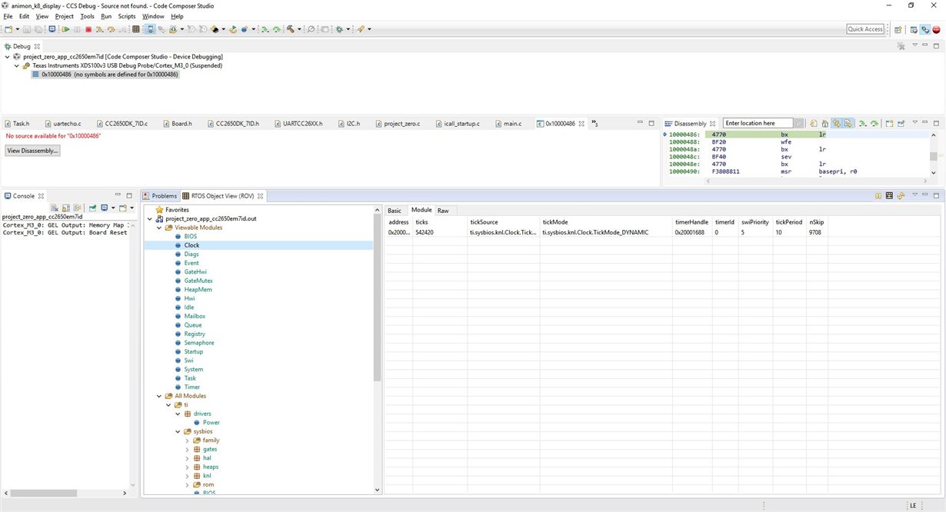The height and width of the screenshot is (512, 946).
Task: Collapse the Viewable Modules tree node
Action: click(159, 228)
